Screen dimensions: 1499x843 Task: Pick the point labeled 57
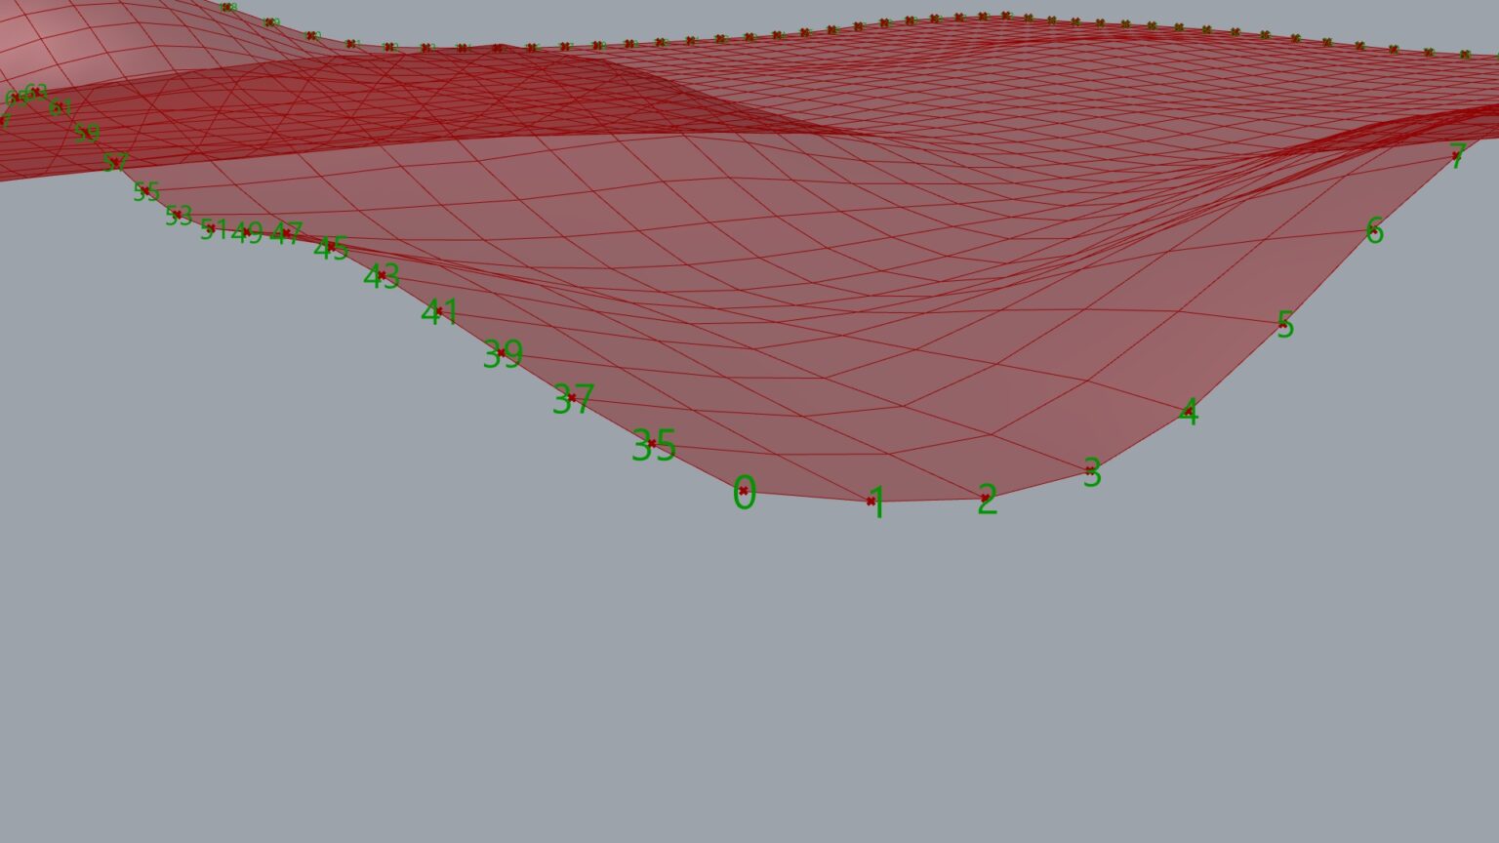click(x=115, y=161)
